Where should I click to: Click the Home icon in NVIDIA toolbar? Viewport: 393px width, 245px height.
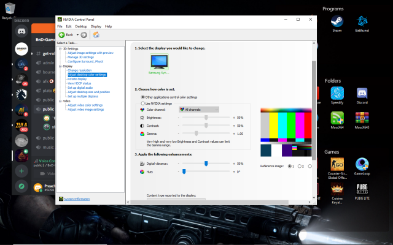96,35
